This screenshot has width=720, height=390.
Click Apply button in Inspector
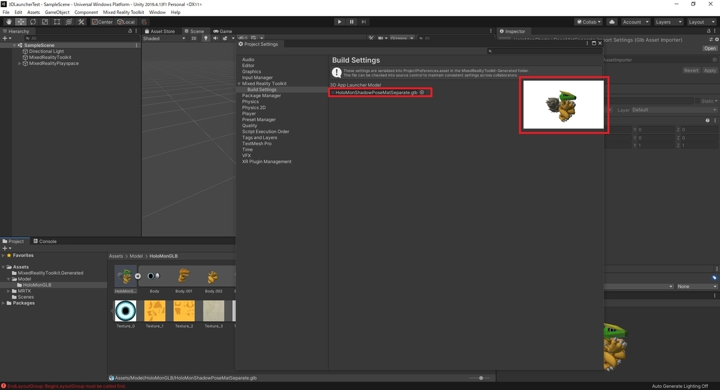pos(710,70)
